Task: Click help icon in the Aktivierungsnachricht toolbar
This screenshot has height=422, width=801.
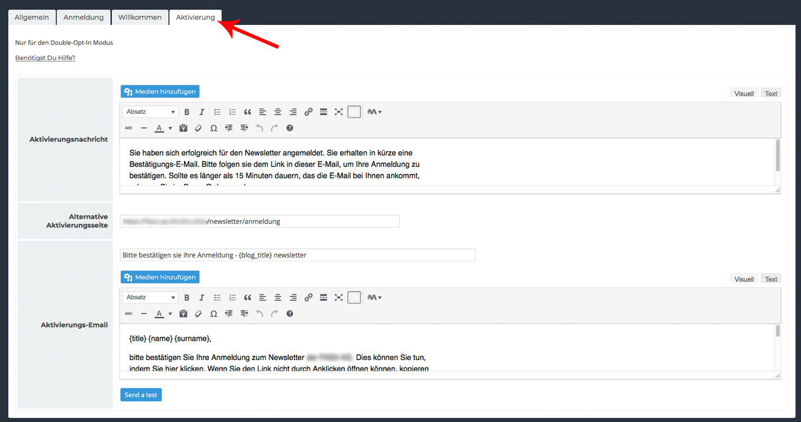Action: click(290, 128)
